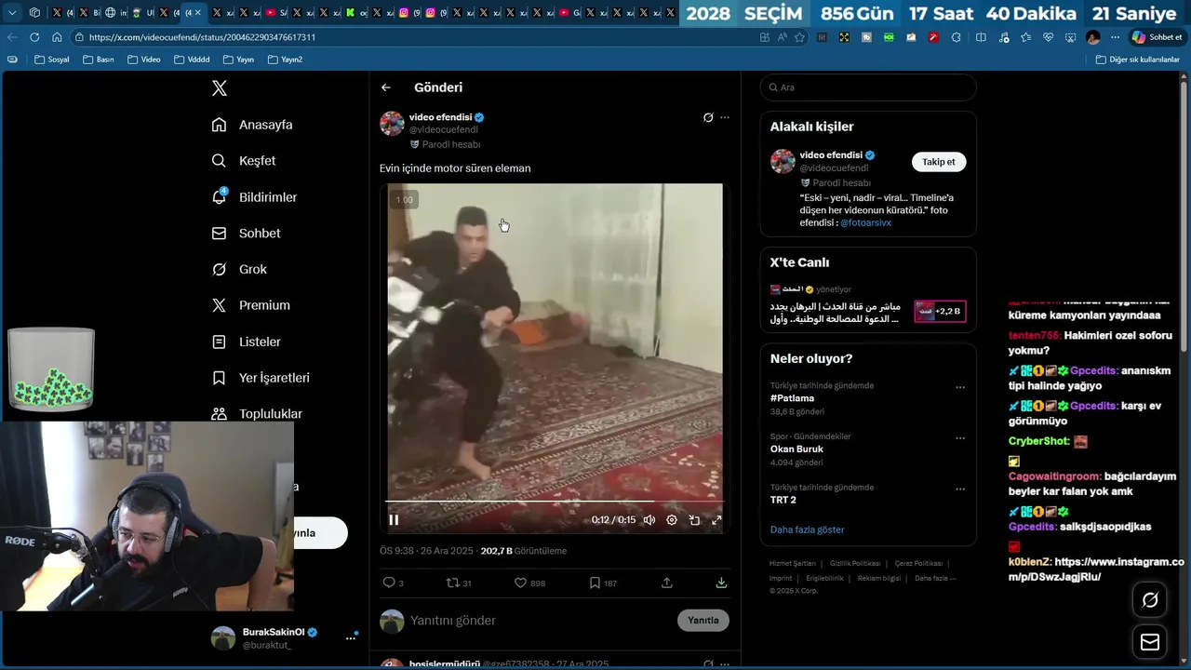Viewport: 1191px width, 670px height.
Task: Click the reply icon with 3 replies
Action: 393,583
